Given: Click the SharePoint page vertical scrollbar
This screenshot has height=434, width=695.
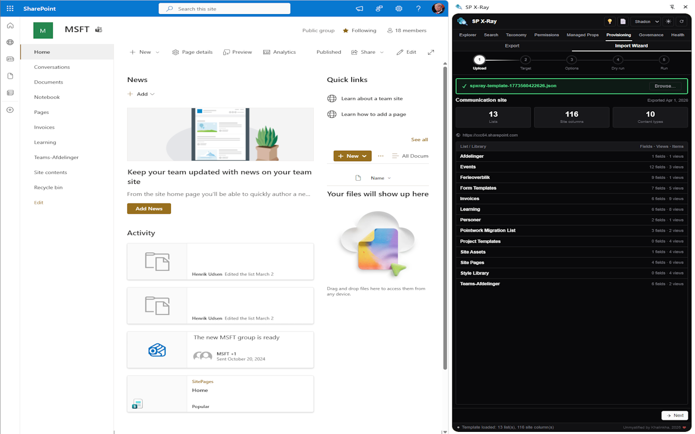Looking at the screenshot, I should [x=446, y=217].
